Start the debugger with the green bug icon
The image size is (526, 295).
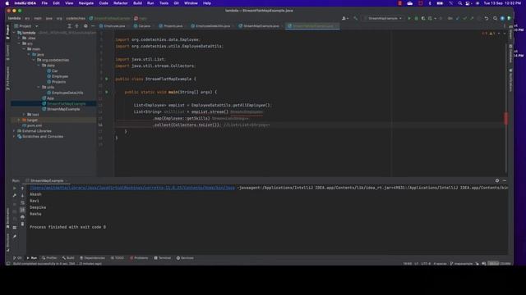[416, 18]
